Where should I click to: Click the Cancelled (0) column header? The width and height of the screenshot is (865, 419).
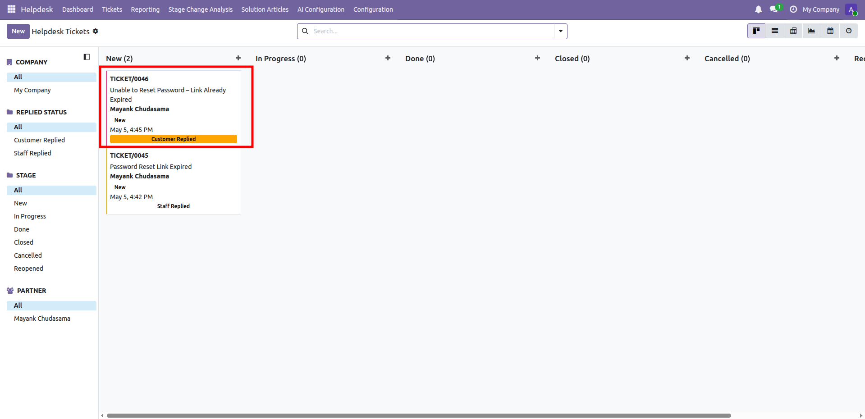727,59
